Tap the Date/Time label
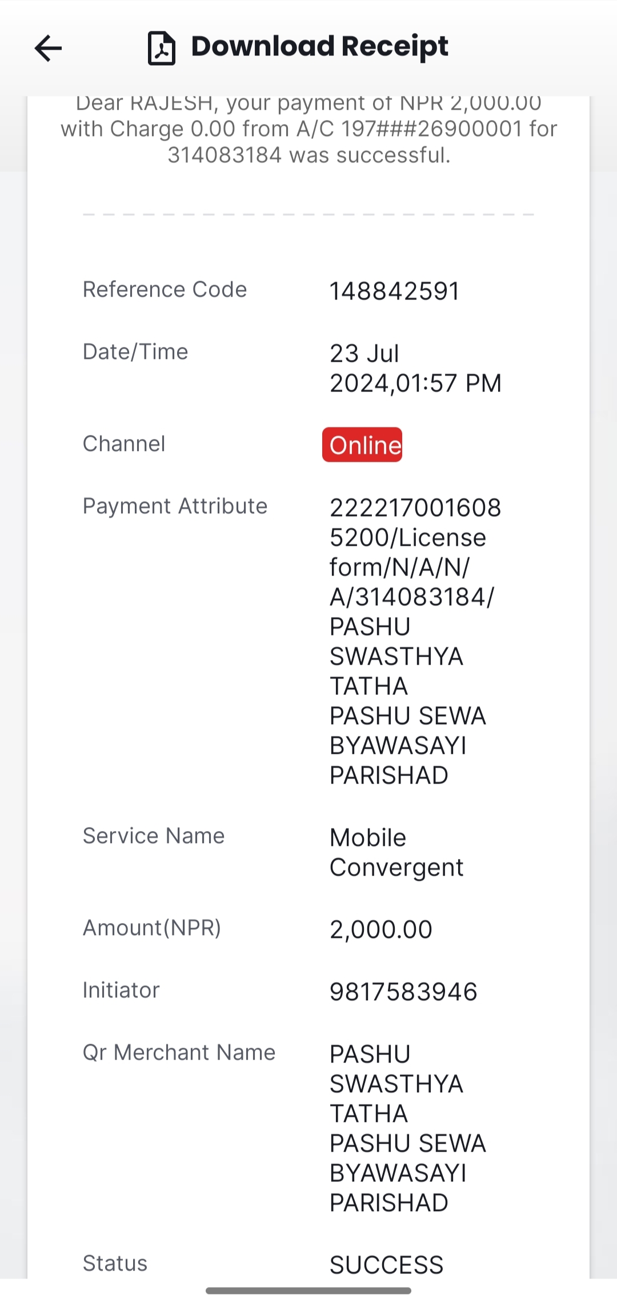This screenshot has height=1306, width=617. 135,352
